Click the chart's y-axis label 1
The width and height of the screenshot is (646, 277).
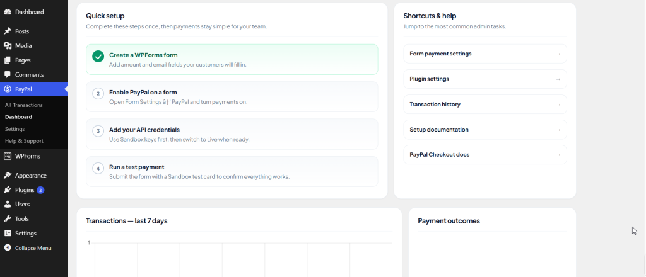[x=88, y=243]
